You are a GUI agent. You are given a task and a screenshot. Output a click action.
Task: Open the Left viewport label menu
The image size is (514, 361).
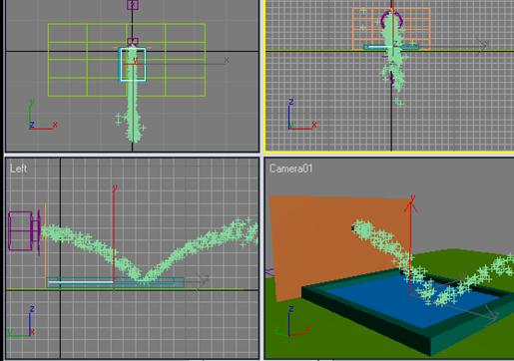coord(18,169)
